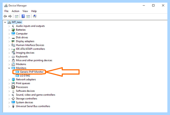The width and height of the screenshot is (170, 115).
Task: Select Sound, video and game controllers label
Action: pyautogui.click(x=36, y=95)
